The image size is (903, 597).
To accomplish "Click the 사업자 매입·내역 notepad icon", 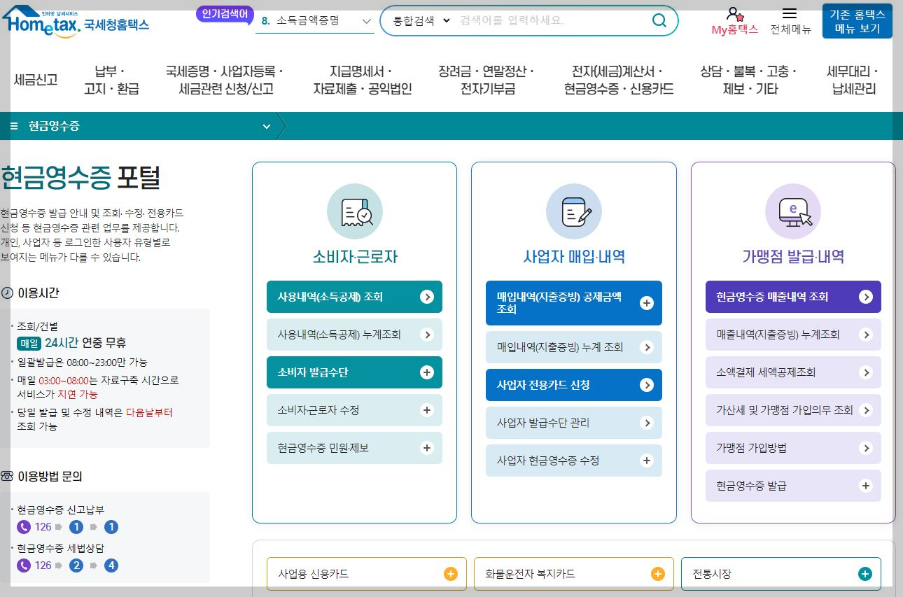I will tap(574, 212).
